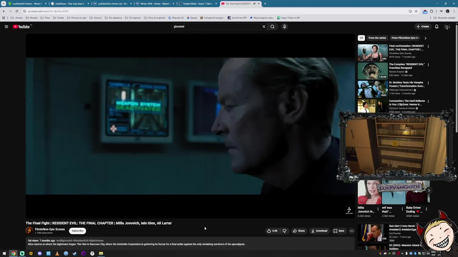Open FilmsNow Epic Scenes channel avatar
Image resolution: width=458 pixels, height=257 pixels.
pos(29,231)
